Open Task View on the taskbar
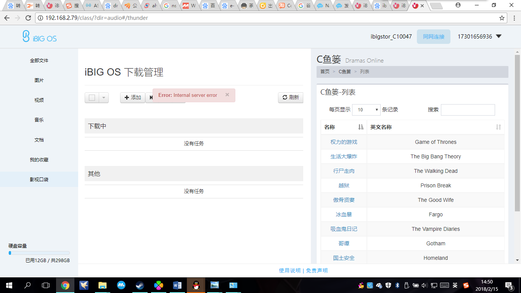This screenshot has height=293, width=521. tap(46, 285)
